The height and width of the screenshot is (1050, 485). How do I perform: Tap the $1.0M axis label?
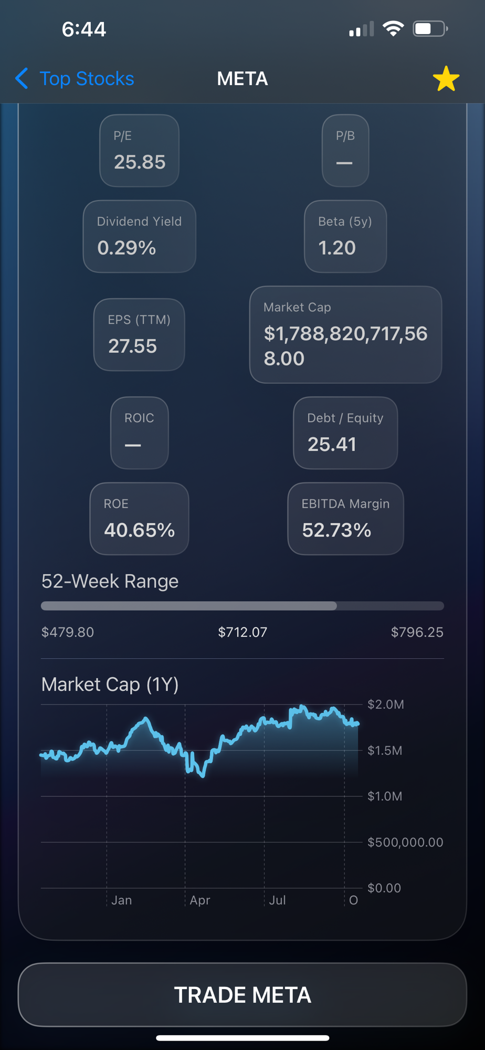[385, 796]
